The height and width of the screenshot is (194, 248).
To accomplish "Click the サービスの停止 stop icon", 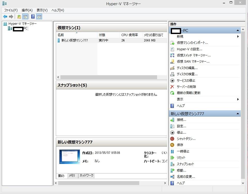I will coord(172,81).
